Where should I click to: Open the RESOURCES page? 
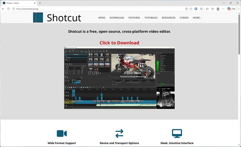168,18
